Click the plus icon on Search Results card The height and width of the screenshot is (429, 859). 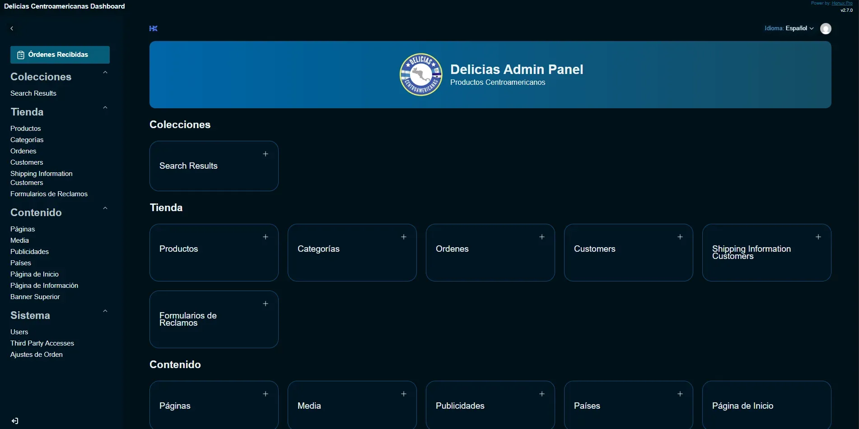(266, 154)
